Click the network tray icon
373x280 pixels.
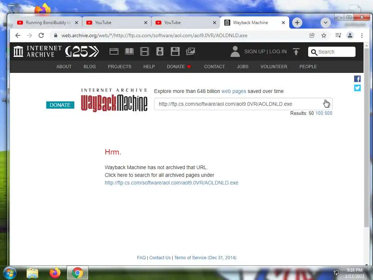coord(336,273)
